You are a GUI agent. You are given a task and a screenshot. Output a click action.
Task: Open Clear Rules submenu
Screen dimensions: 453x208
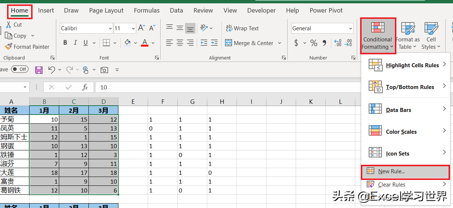pos(406,184)
